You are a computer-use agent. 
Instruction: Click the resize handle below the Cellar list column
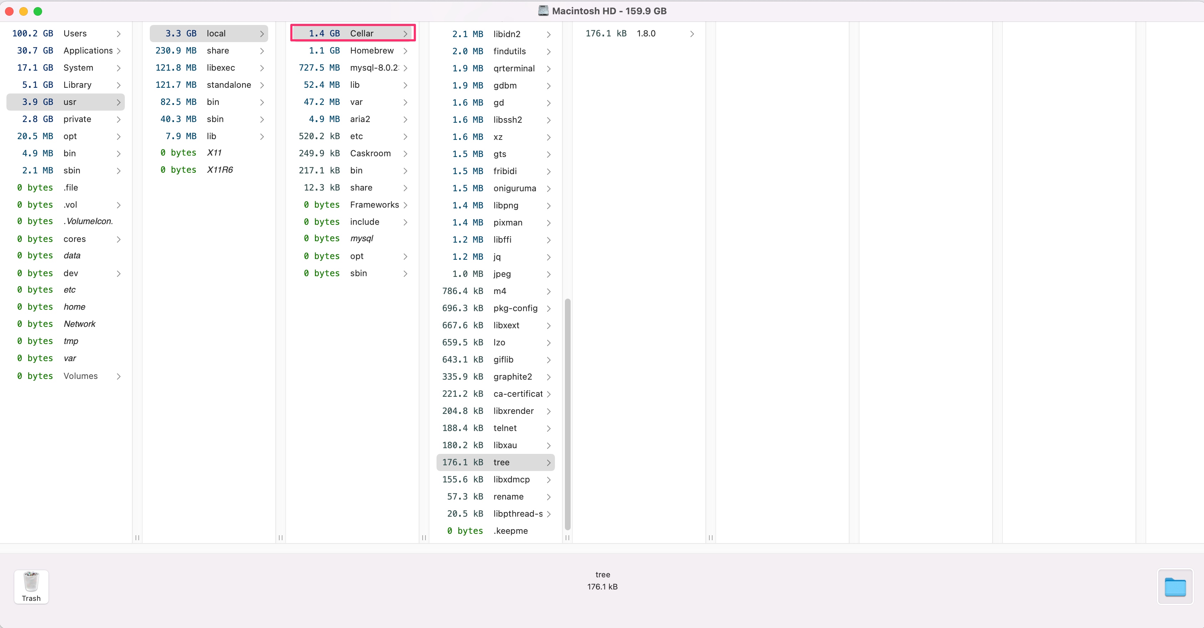click(567, 538)
